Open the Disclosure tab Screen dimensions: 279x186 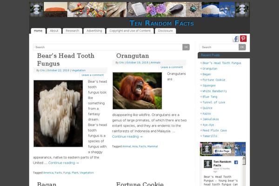tap(165, 31)
